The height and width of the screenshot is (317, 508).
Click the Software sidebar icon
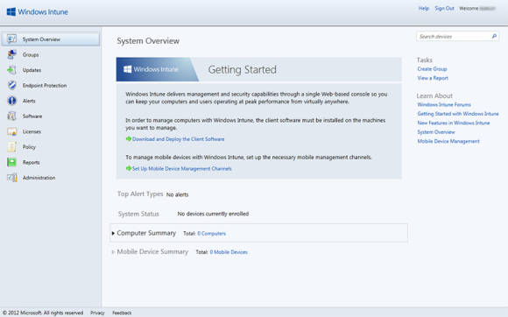coord(11,116)
